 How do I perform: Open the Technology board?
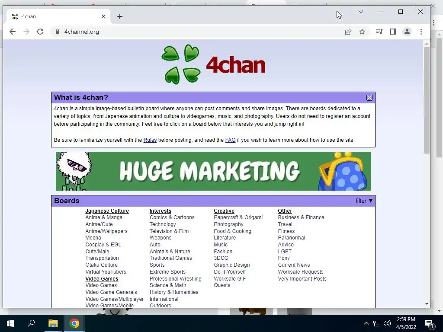[163, 224]
